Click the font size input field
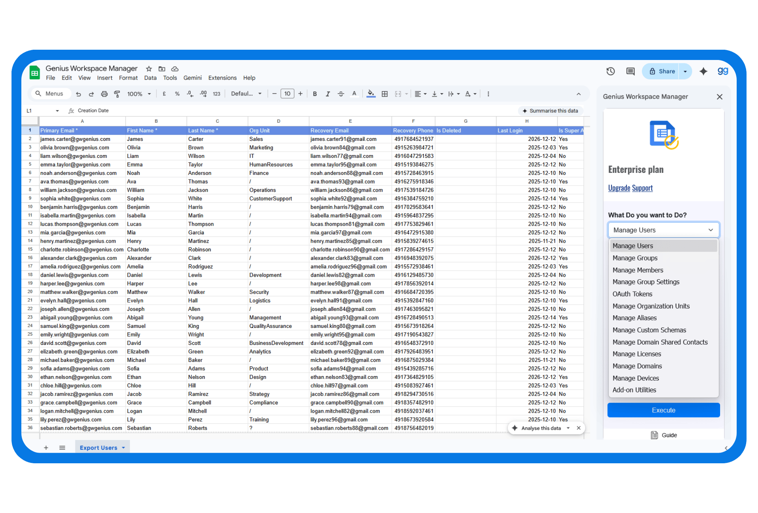758x513 pixels. (x=287, y=94)
